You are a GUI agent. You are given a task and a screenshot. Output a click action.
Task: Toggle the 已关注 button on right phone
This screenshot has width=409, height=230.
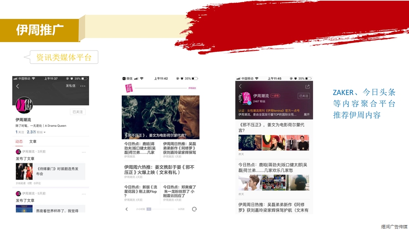[304, 96]
